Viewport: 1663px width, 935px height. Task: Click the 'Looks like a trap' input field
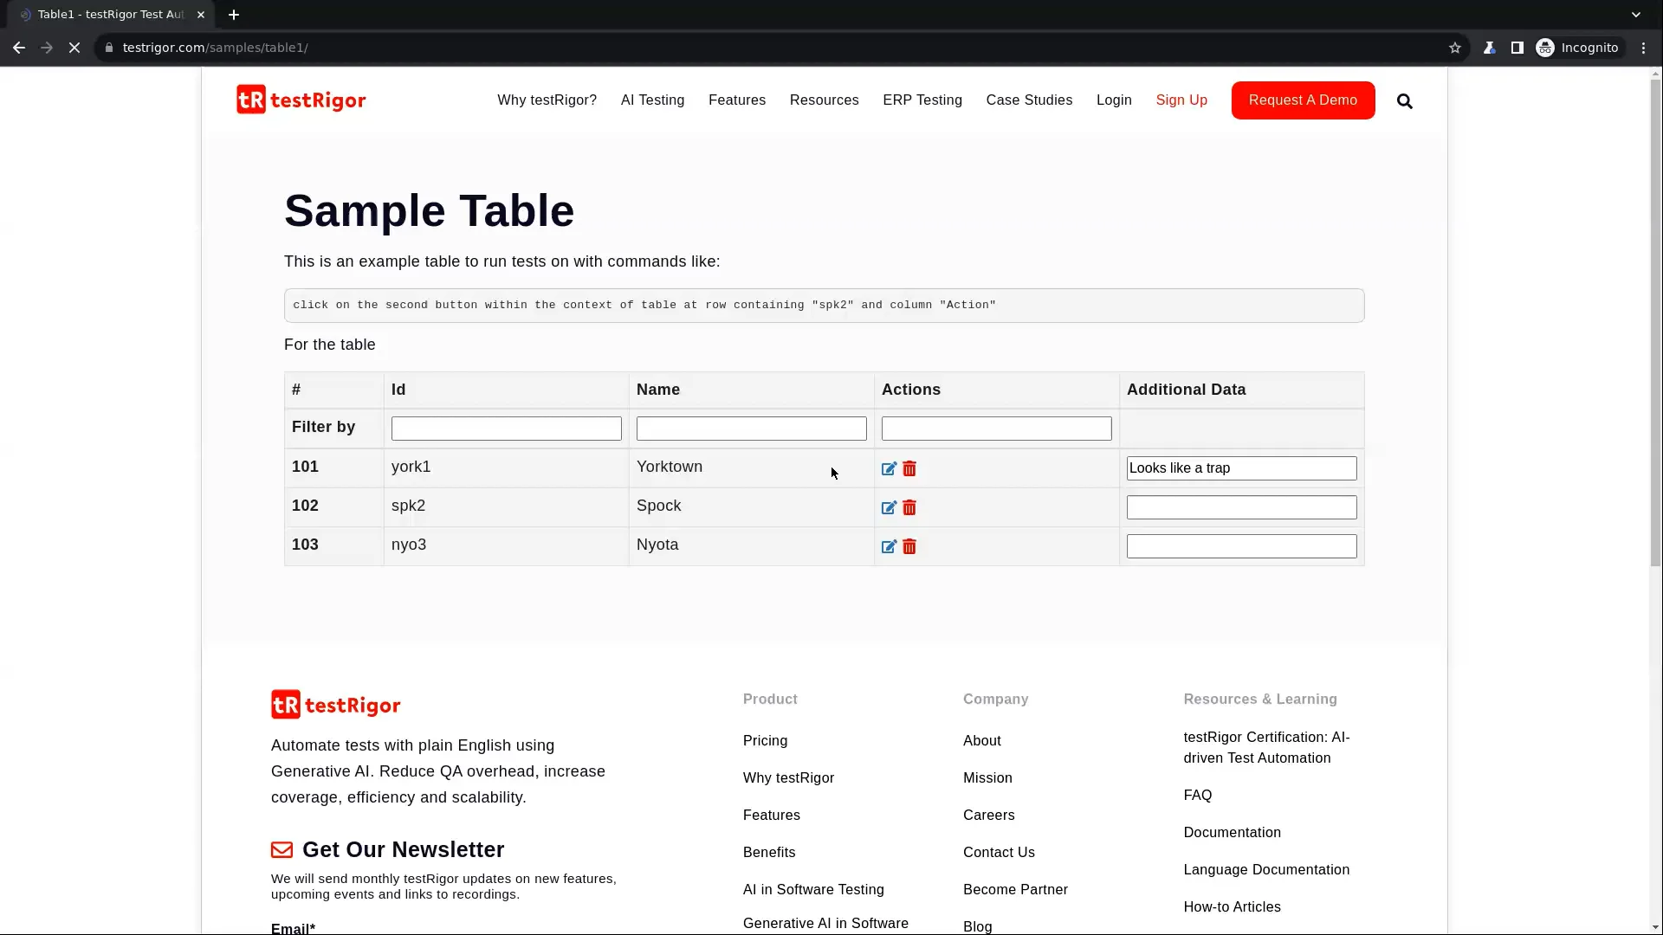pos(1240,467)
